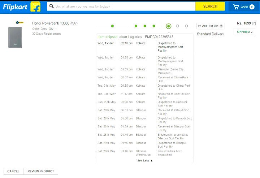Image resolution: width=260 pixels, height=178 pixels.
Task: Click 'Dispatched to ChinarPark Hub' status entry
Action: click(x=174, y=87)
